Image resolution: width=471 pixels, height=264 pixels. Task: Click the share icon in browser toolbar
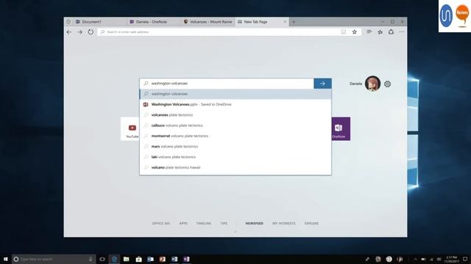(391, 32)
